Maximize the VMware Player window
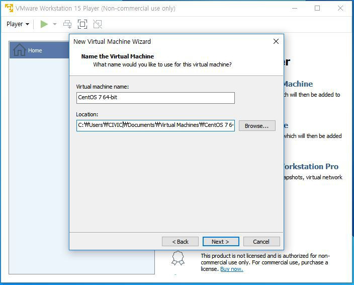The height and width of the screenshot is (285, 354). [317, 9]
